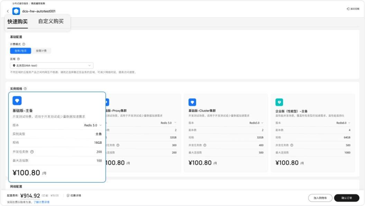Viewport: 365px width, 206px height.
Task: Switch billing mode to 按需计费
Action: (41, 51)
